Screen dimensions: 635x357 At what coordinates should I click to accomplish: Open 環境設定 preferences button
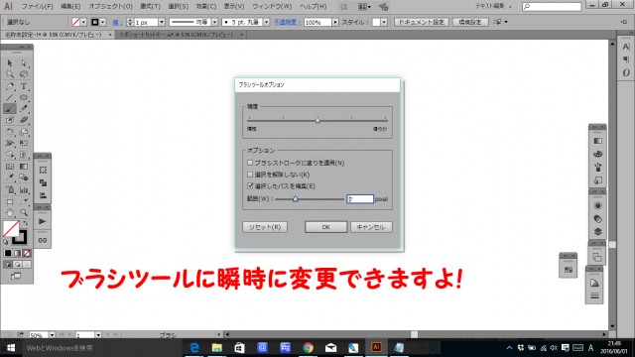pyautogui.click(x=469, y=22)
